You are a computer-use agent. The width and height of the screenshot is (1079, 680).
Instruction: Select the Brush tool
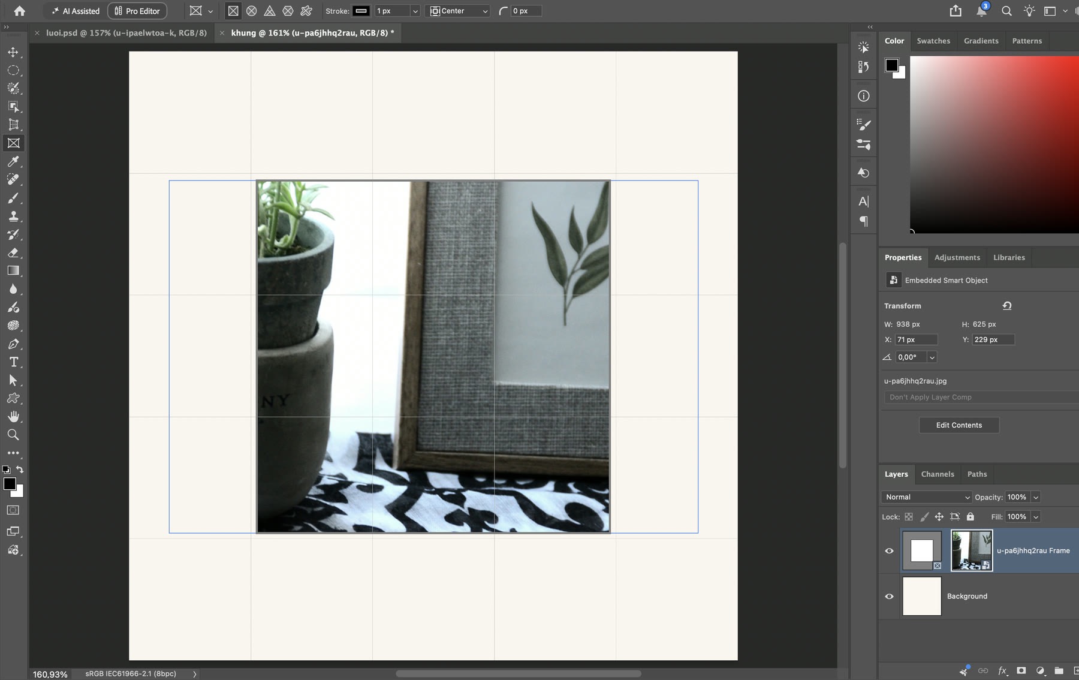[x=13, y=198]
